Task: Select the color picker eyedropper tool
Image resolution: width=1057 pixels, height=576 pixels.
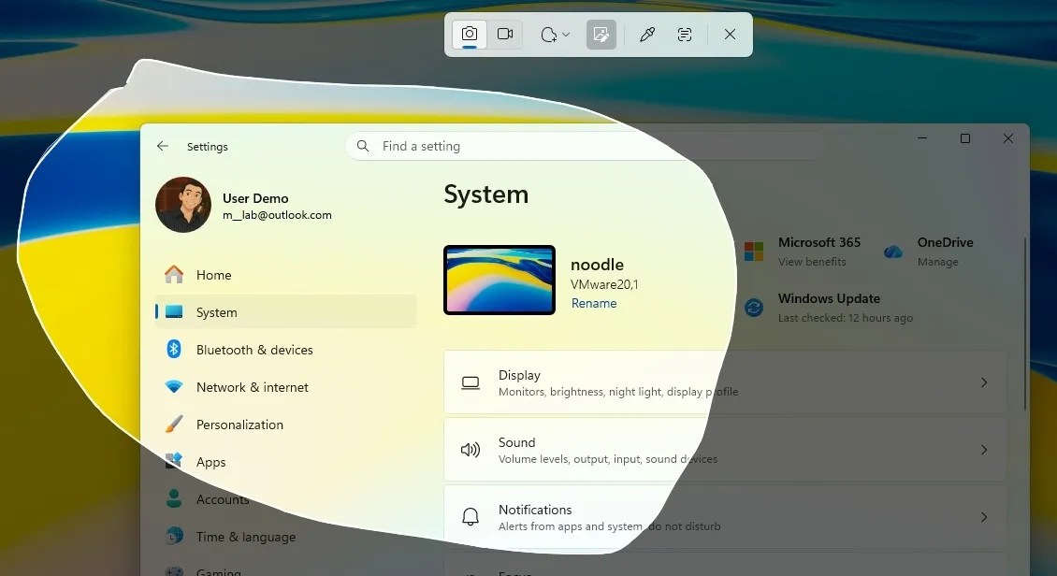Action: point(647,34)
